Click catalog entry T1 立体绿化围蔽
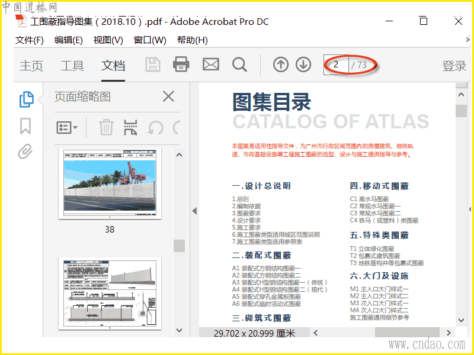 pyautogui.click(x=372, y=248)
